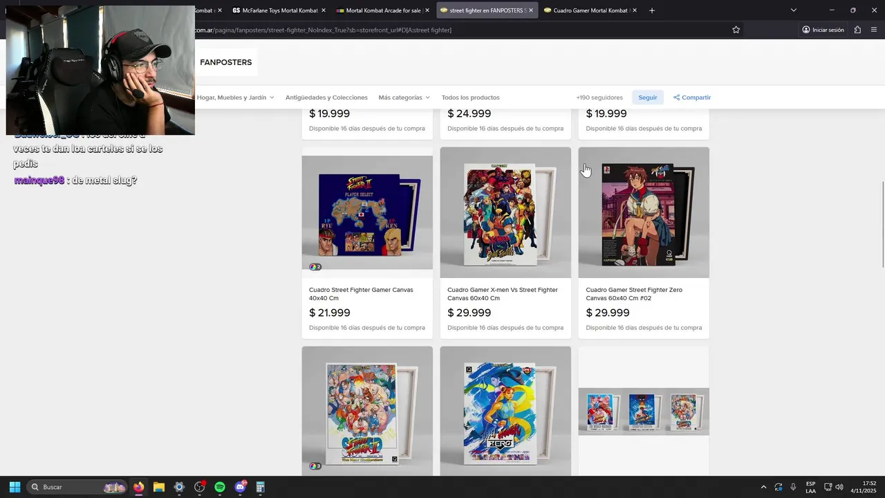Click the $ 21.999 price

[x=330, y=313]
